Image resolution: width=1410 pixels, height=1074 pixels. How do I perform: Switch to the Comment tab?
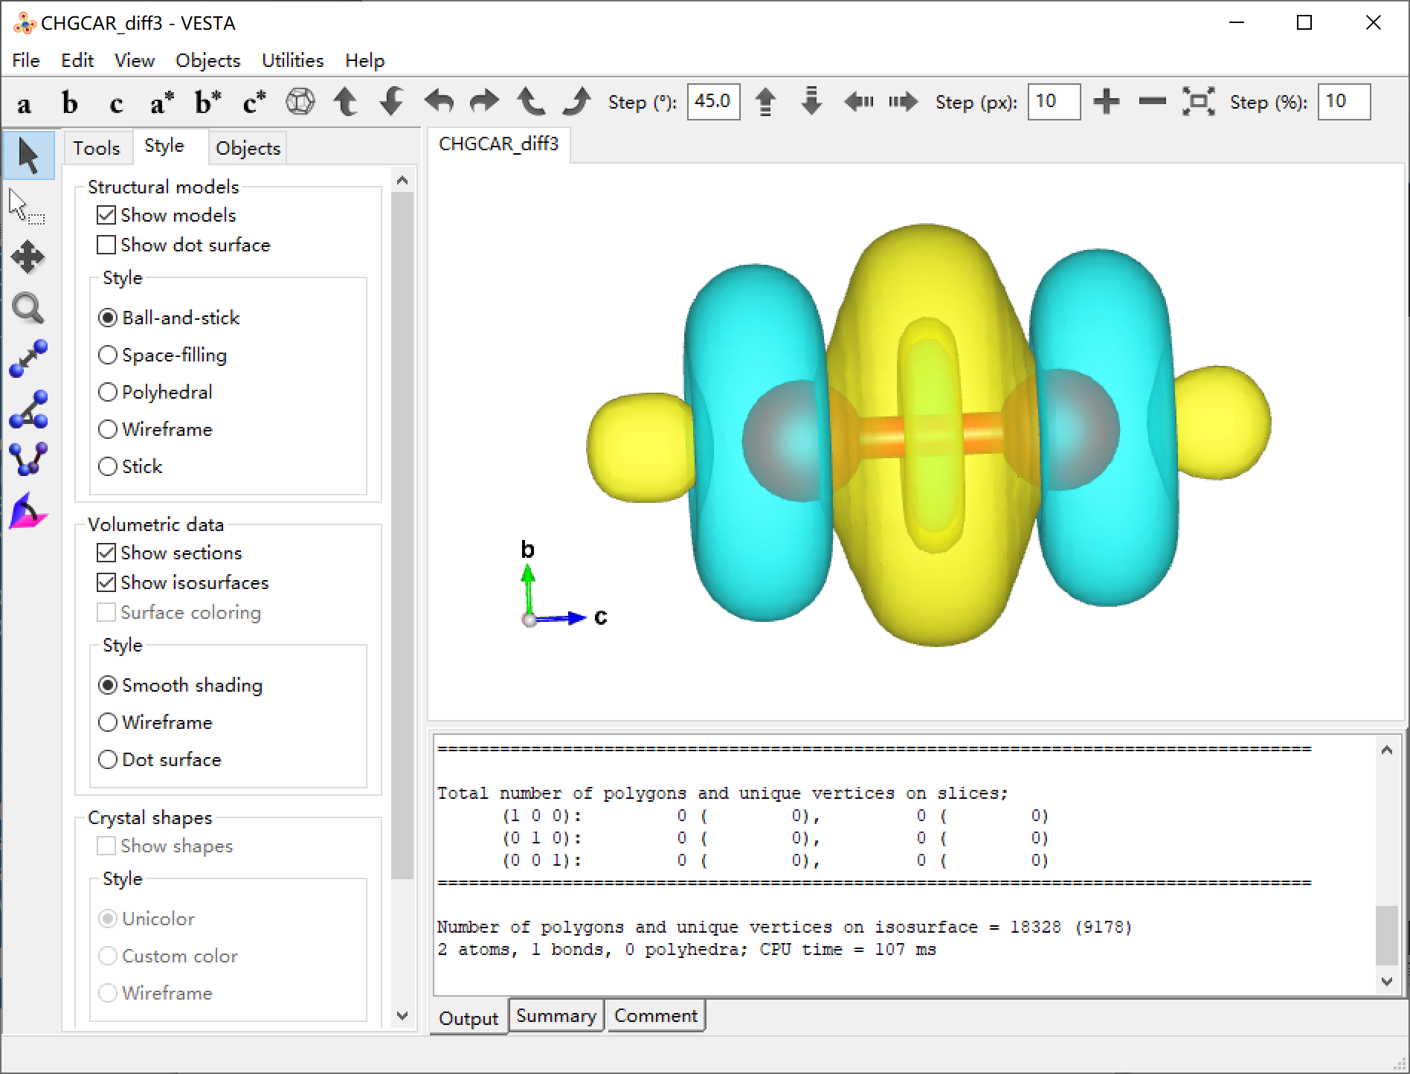click(656, 1016)
